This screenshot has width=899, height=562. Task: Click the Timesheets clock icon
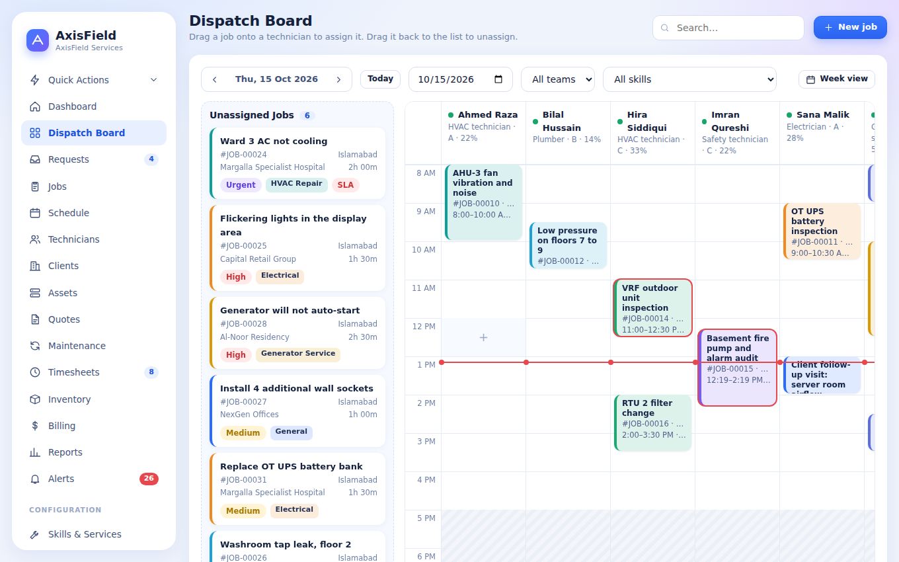(x=35, y=372)
